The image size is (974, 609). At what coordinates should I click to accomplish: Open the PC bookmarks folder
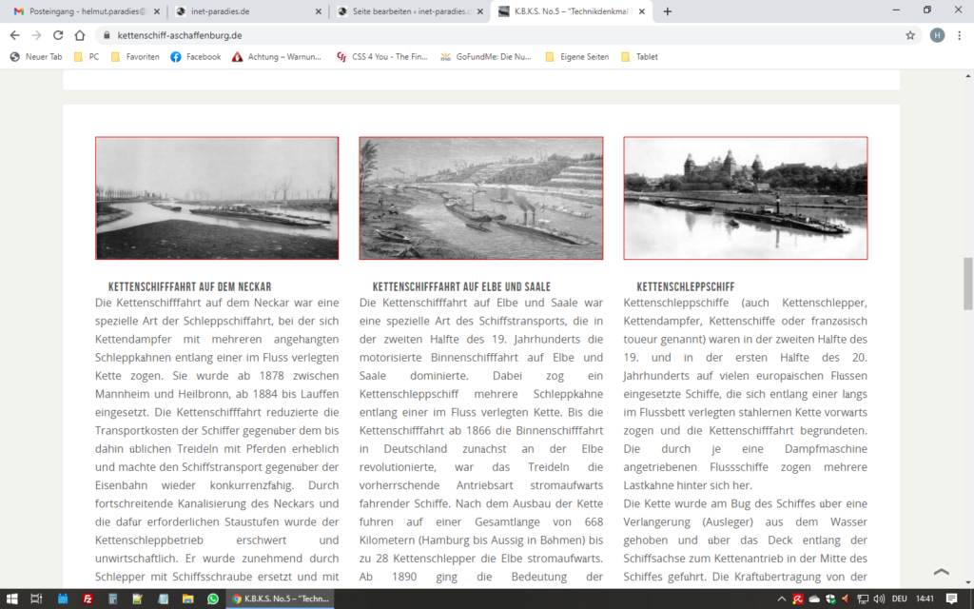87,56
